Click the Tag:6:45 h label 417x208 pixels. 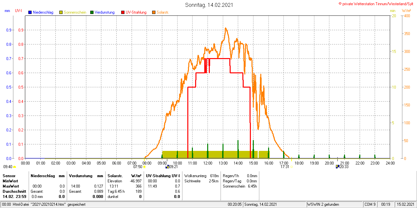point(116,191)
